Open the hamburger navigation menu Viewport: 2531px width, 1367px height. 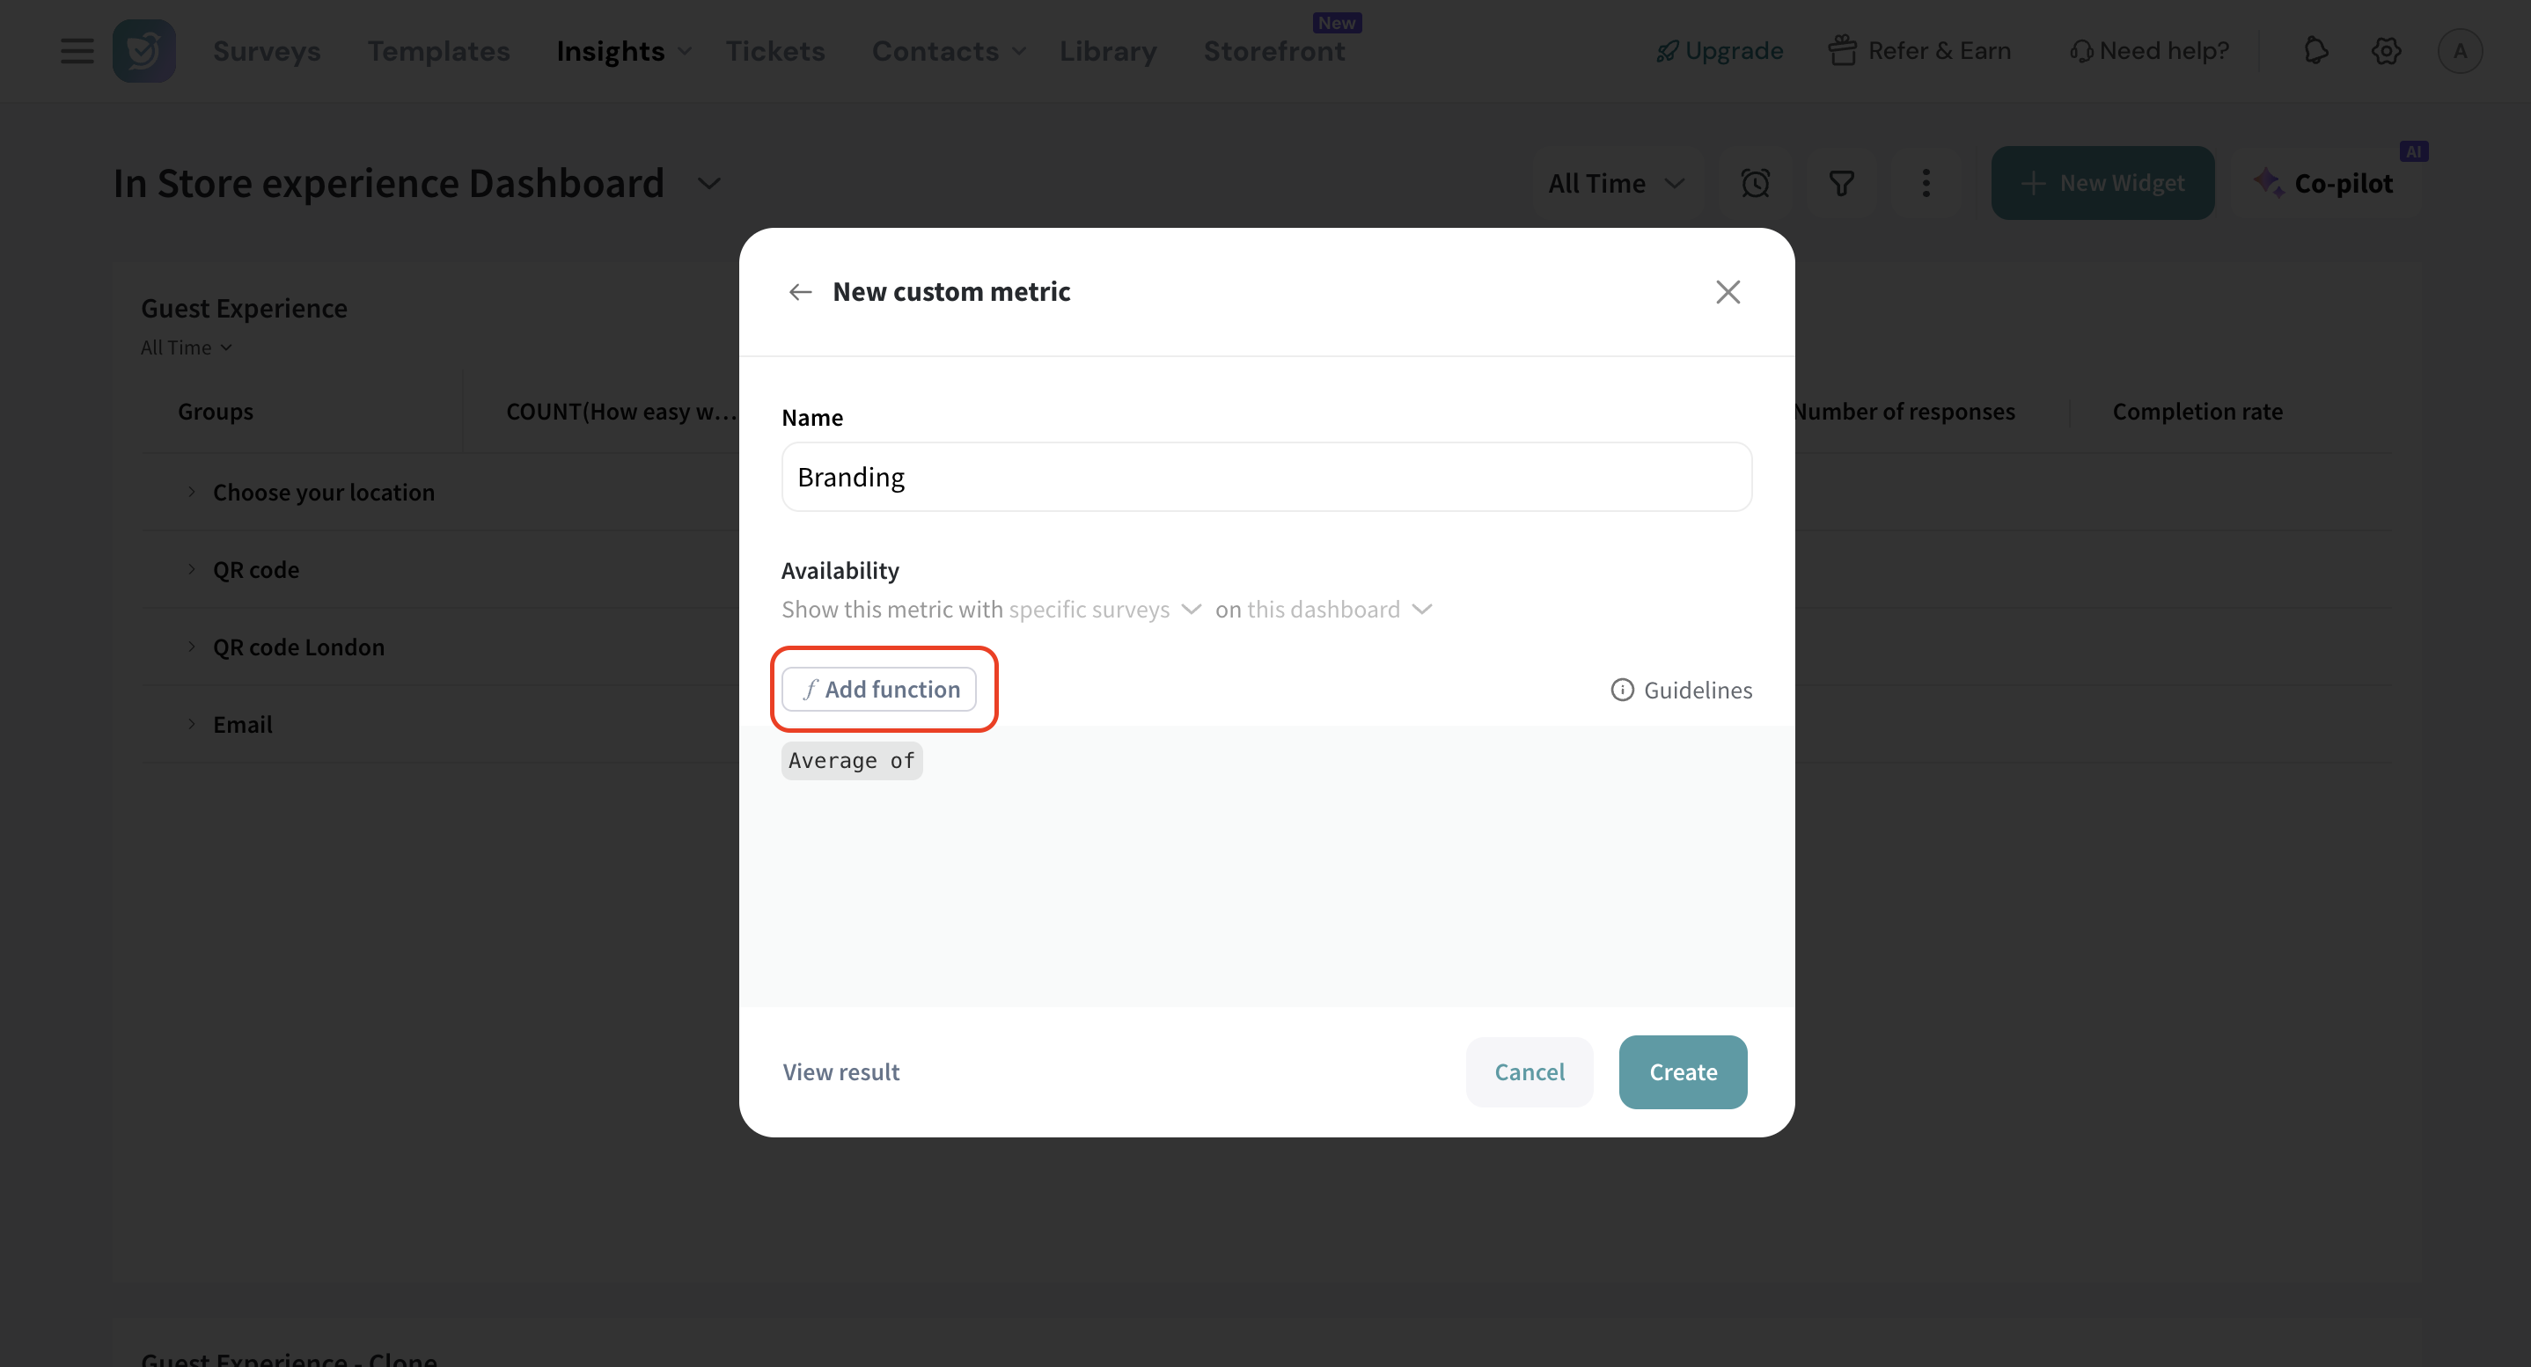pos(77,51)
